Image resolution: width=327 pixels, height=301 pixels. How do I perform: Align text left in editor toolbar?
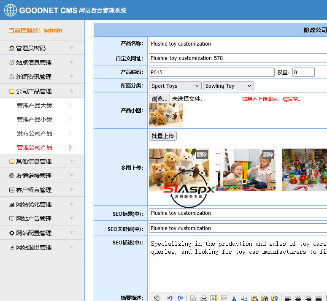[x=288, y=298]
